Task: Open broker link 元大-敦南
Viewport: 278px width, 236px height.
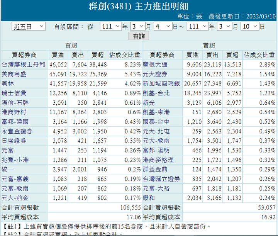Action: pyautogui.click(x=156, y=141)
